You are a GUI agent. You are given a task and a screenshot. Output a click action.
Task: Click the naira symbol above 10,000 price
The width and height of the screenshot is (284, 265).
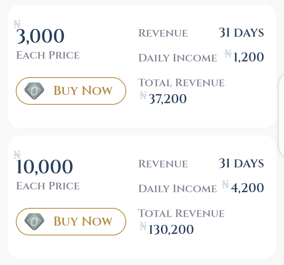17,155
